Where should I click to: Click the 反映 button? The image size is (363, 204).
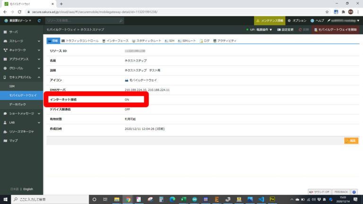click(x=304, y=30)
